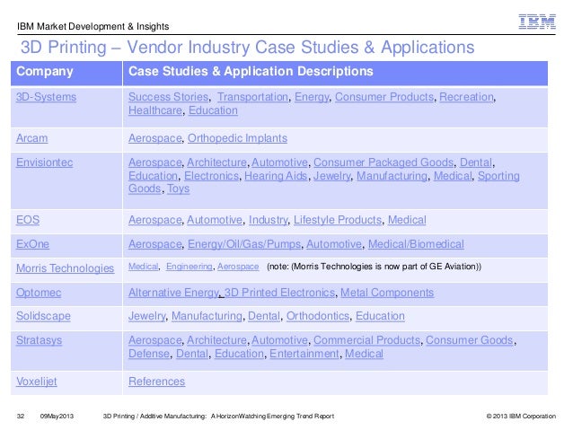573x430 pixels.
Task: Open Voxelijet References link
Action: click(x=157, y=382)
